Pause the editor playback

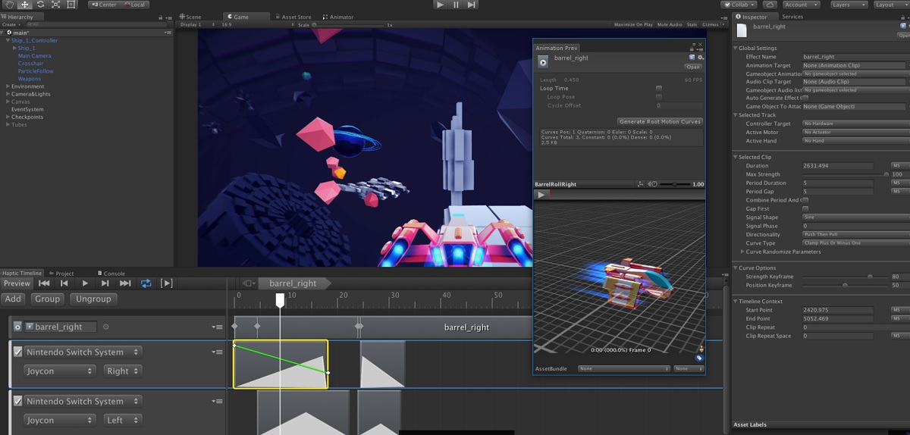coord(456,5)
